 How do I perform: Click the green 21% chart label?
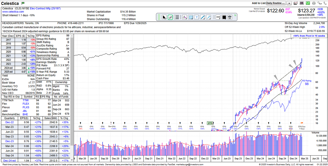(210, 123)
